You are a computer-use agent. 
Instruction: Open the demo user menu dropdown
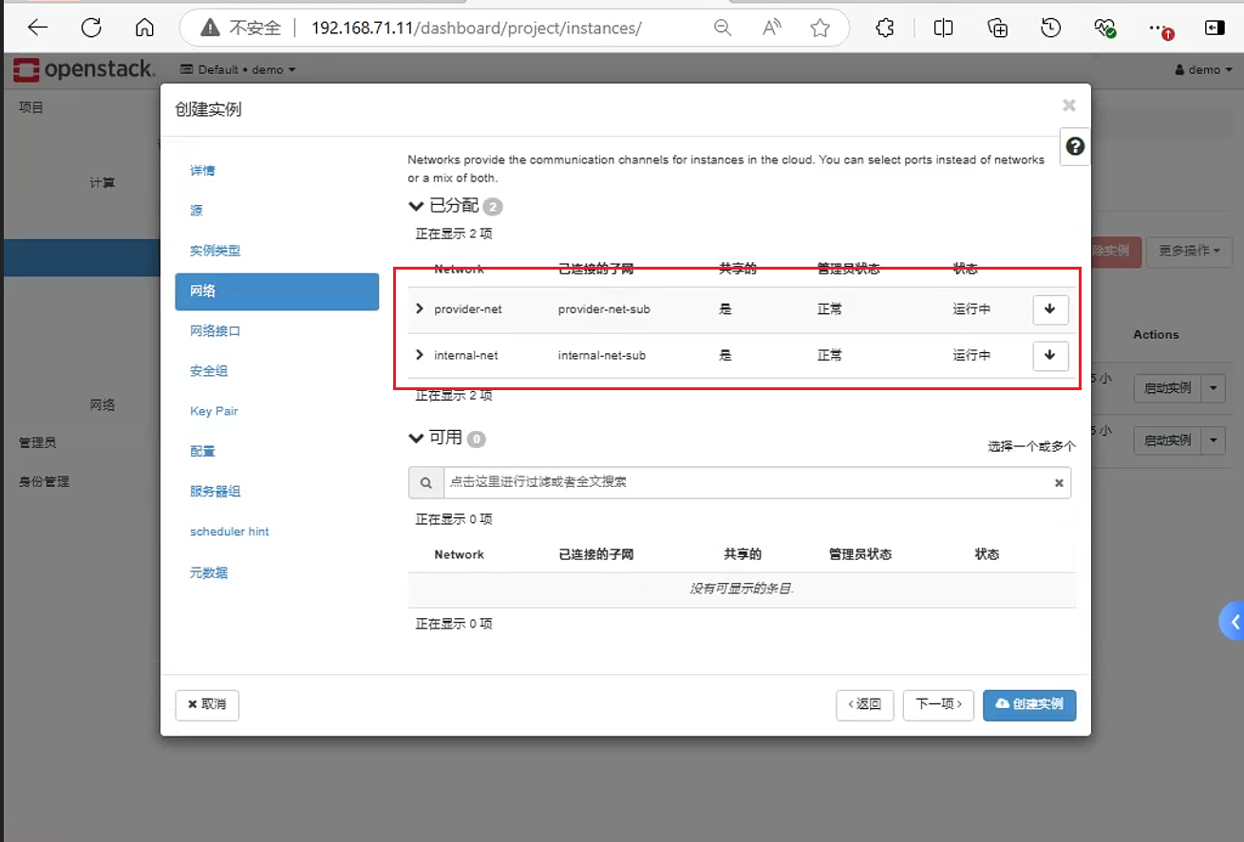[1203, 69]
